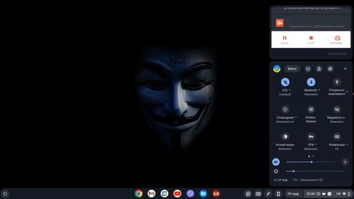This screenshot has width=354, height=199.
Task: Open Спеціальні можливості accessibility menu label
Action: (337, 92)
